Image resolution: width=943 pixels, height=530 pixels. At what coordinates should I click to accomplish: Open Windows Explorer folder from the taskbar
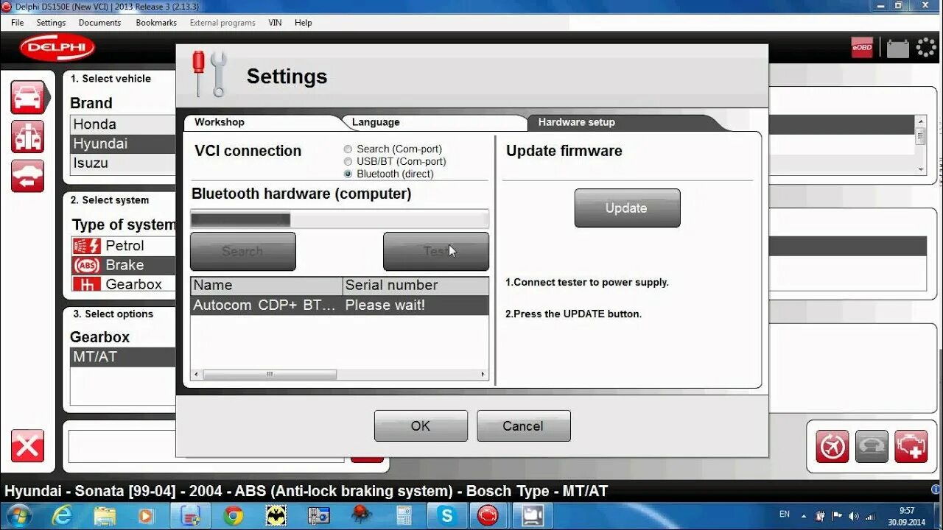(105, 516)
